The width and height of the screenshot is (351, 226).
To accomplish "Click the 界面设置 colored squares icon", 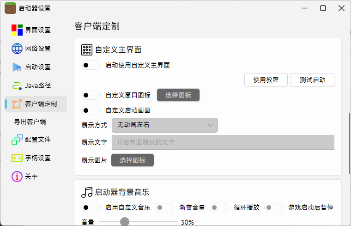I will [17, 30].
